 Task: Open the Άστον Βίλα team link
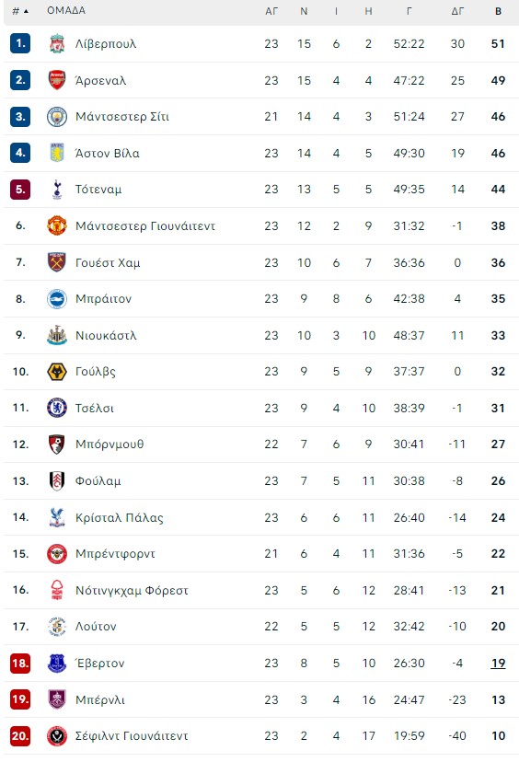point(108,154)
